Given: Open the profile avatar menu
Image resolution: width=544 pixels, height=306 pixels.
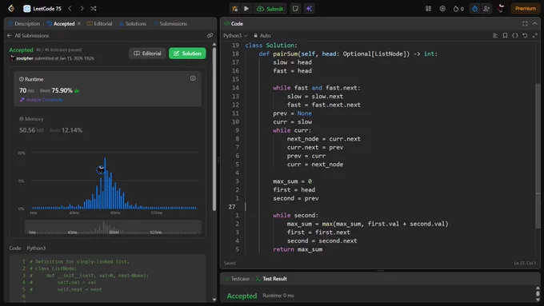Looking at the screenshot, I should click(501, 9).
